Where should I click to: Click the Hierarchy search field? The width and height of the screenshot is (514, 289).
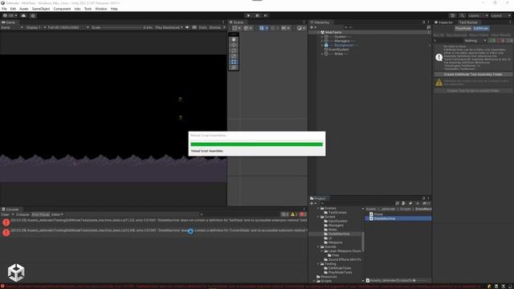pos(385,27)
